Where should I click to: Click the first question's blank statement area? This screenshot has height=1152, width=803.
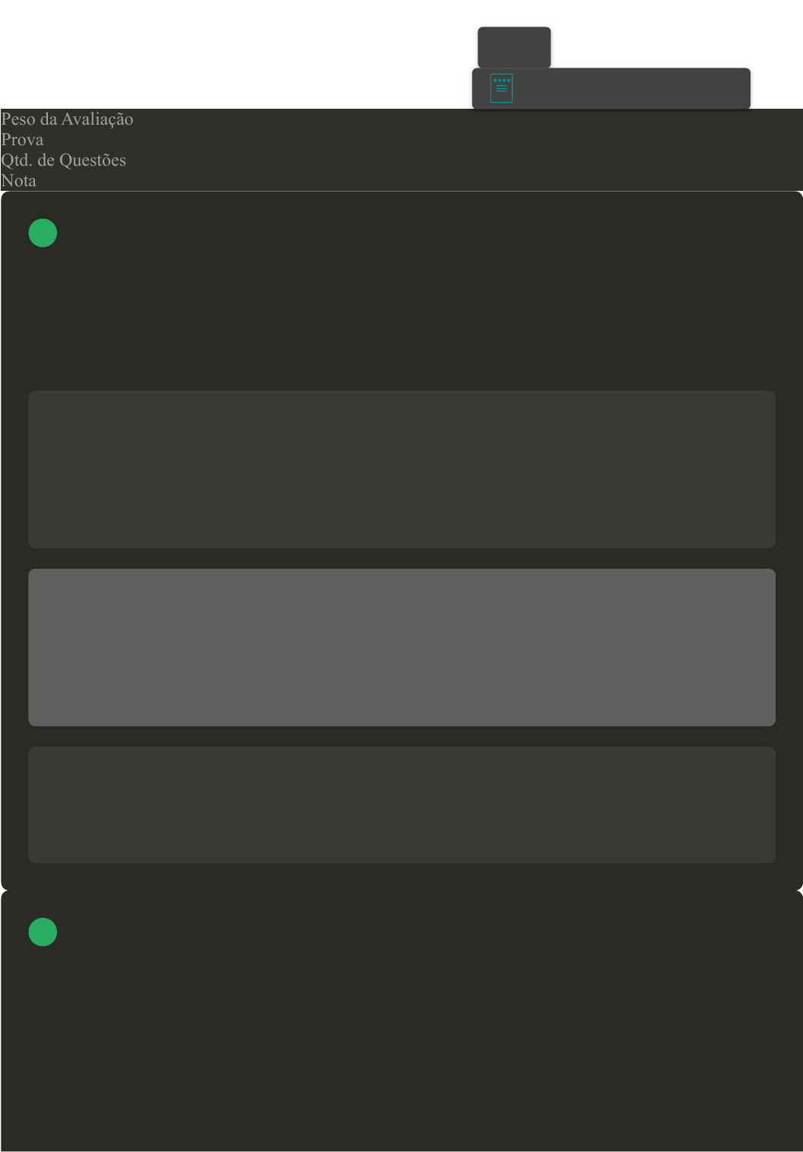coord(401,319)
